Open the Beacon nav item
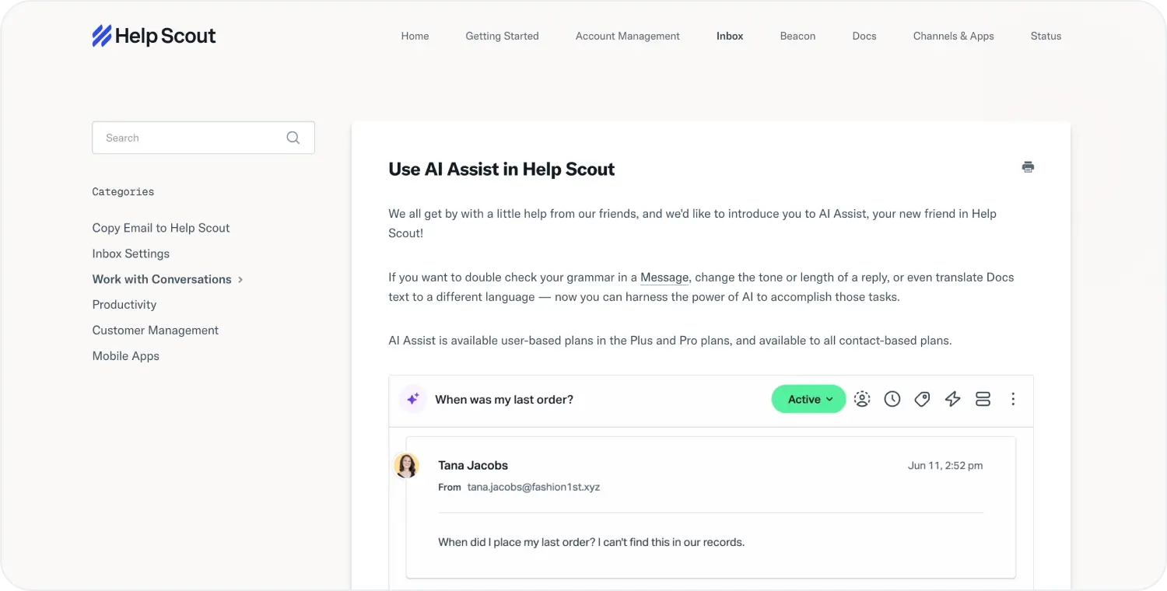The image size is (1167, 591). click(x=797, y=36)
